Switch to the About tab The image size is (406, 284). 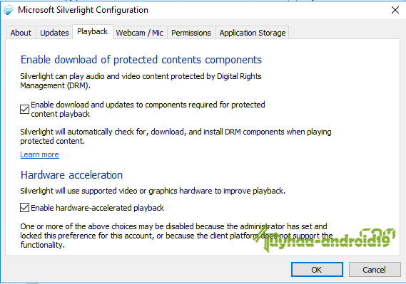(x=21, y=33)
